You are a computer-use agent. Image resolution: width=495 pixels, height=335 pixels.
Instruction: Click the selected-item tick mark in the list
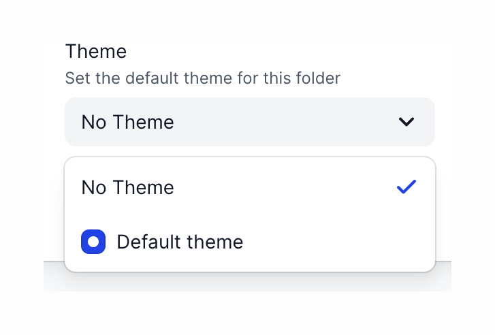point(406,187)
